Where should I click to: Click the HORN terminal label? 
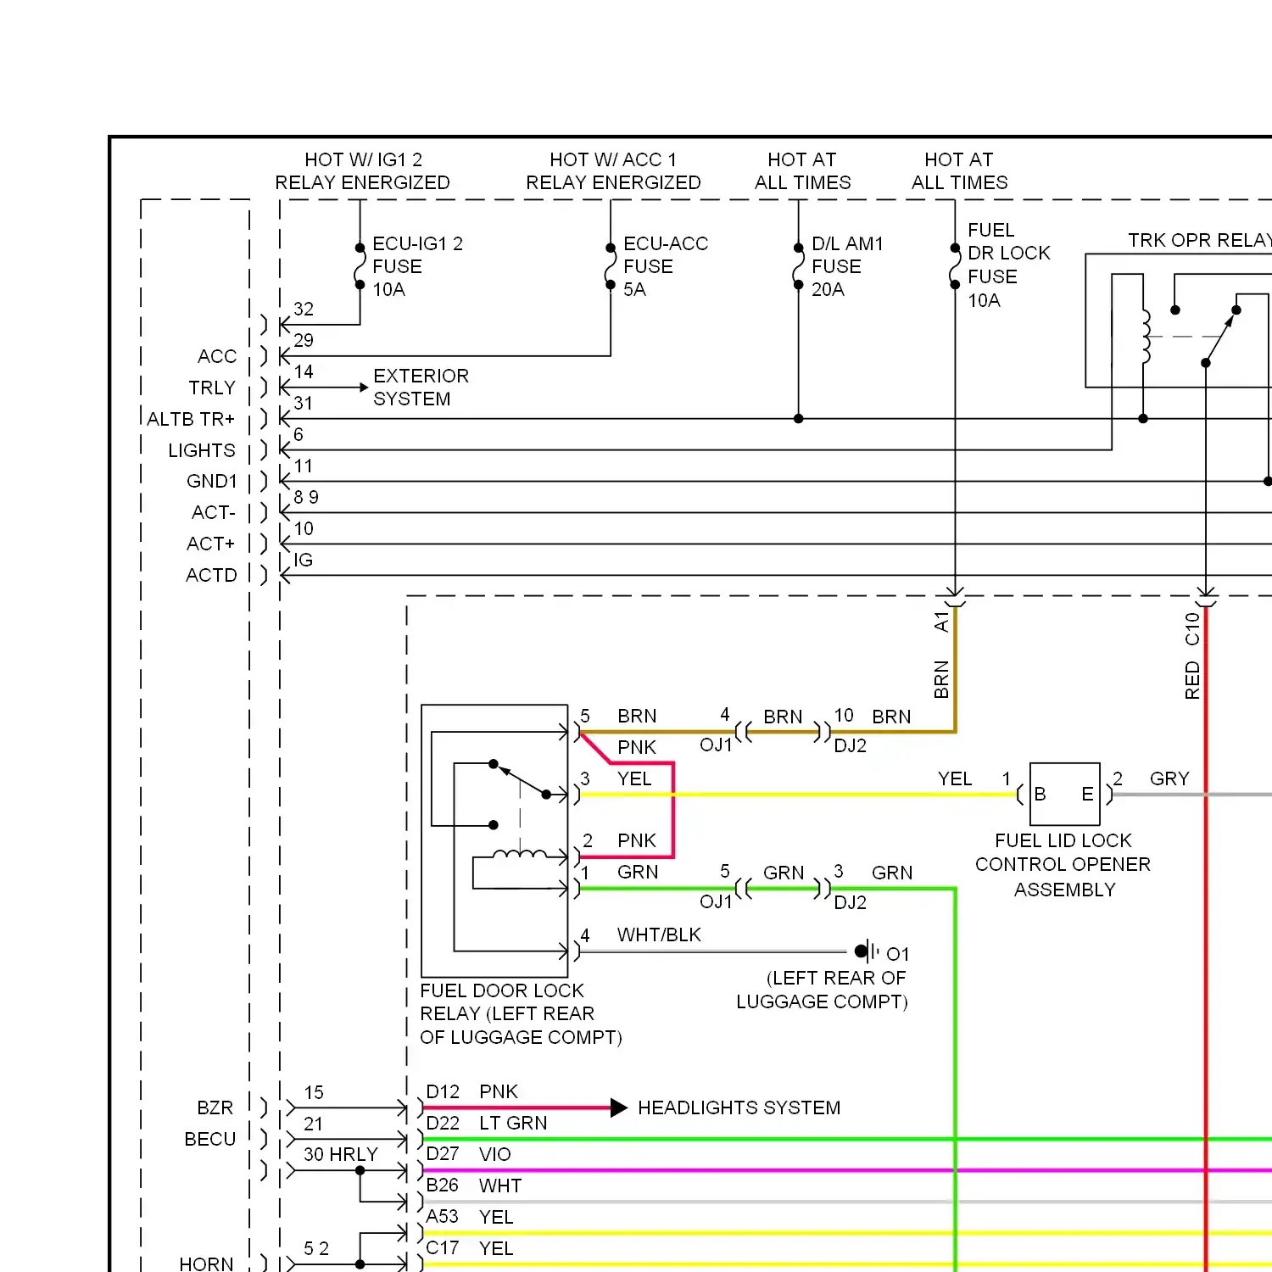click(207, 1264)
